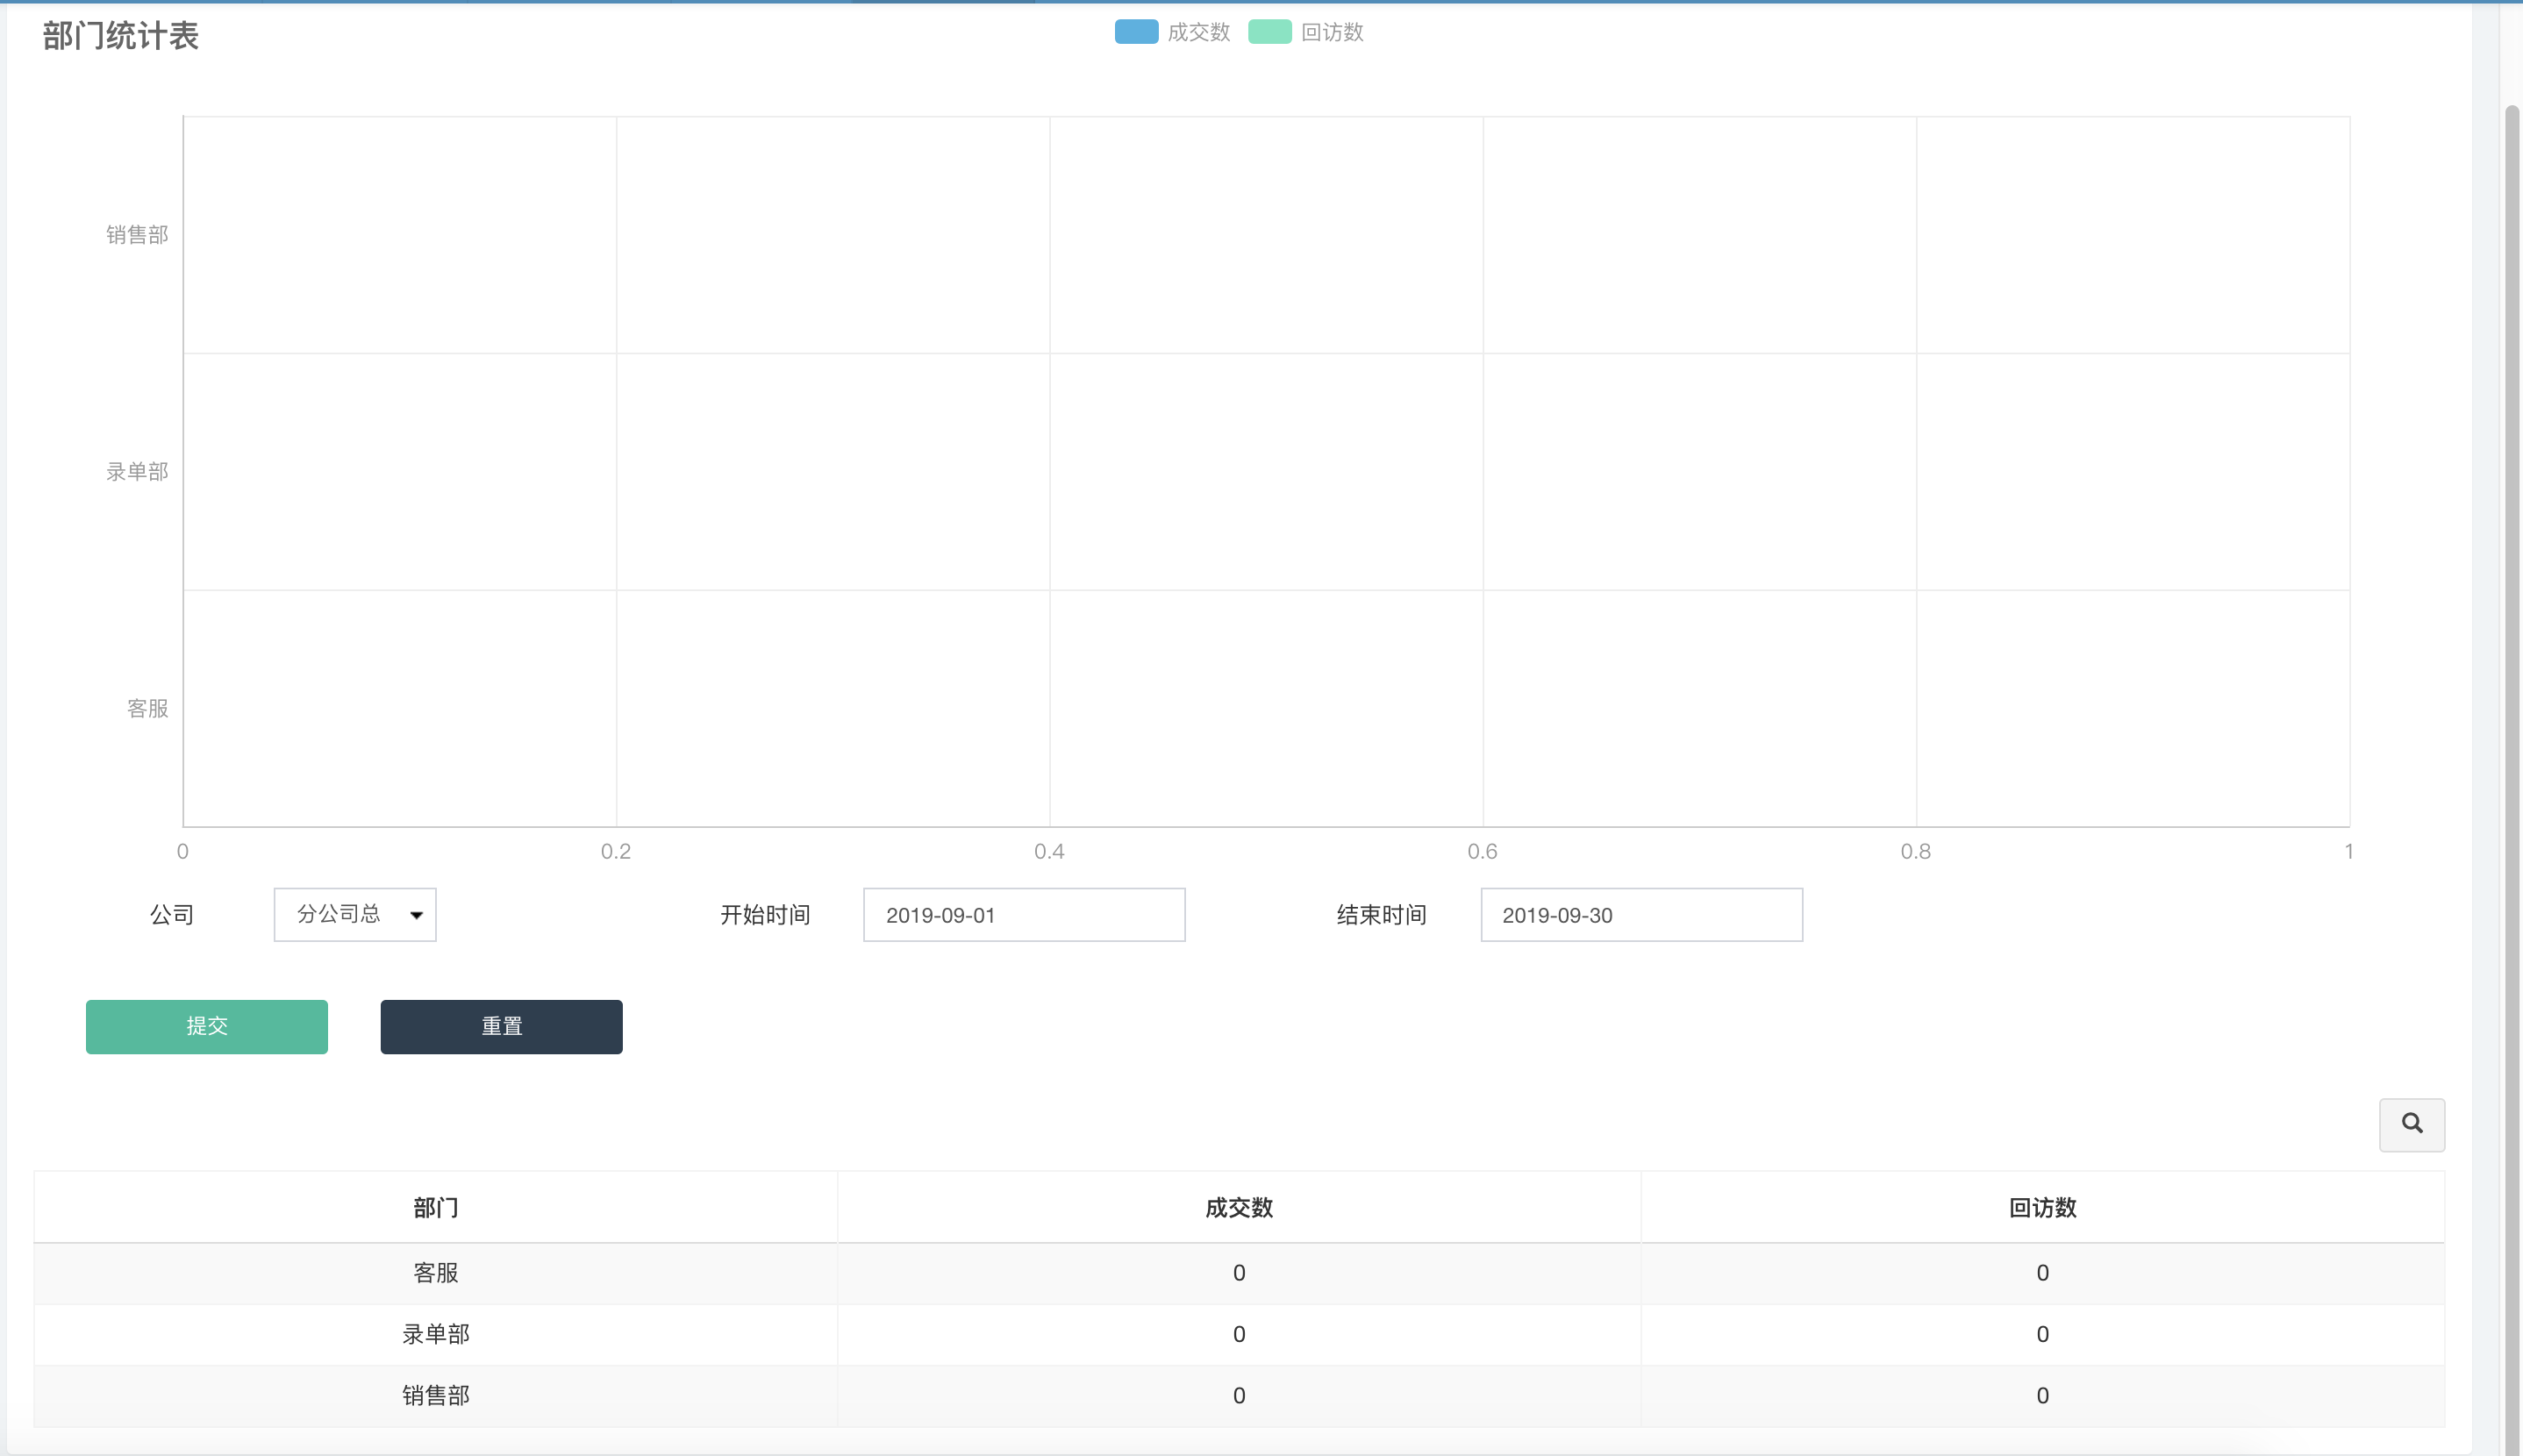The image size is (2523, 1456).
Task: Click the 客服 chart axis label
Action: click(x=147, y=708)
